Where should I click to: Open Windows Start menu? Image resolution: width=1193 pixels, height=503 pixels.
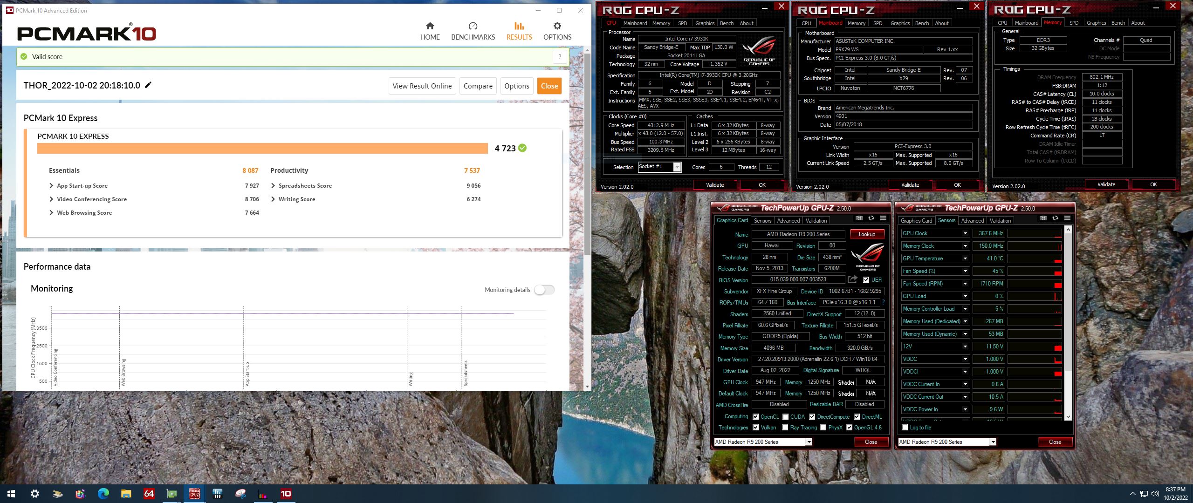12,494
